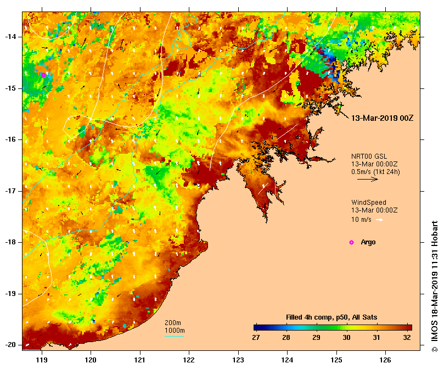Image resolution: width=444 pixels, height=369 pixels.
Task: Click the magenta Argo float marker on map
Action: point(43,75)
